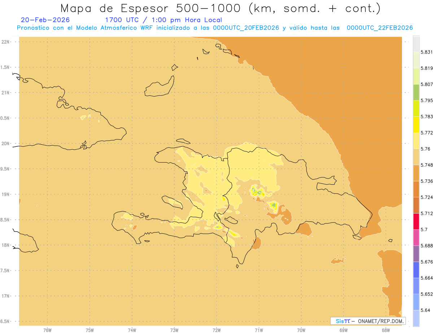The height and width of the screenshot is (335, 433).
Task: Click the 76W longitude axis label
Action: (47, 330)
